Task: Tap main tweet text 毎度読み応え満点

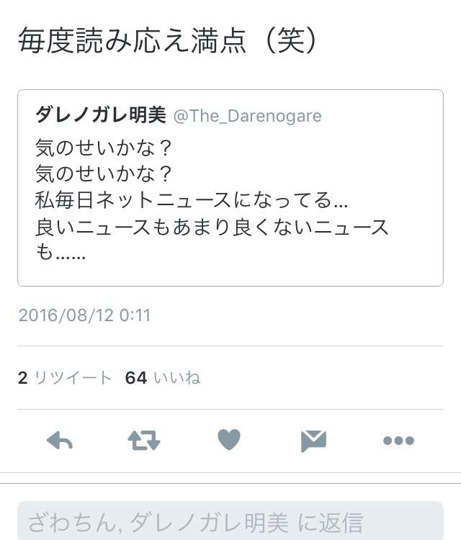Action: (x=133, y=40)
